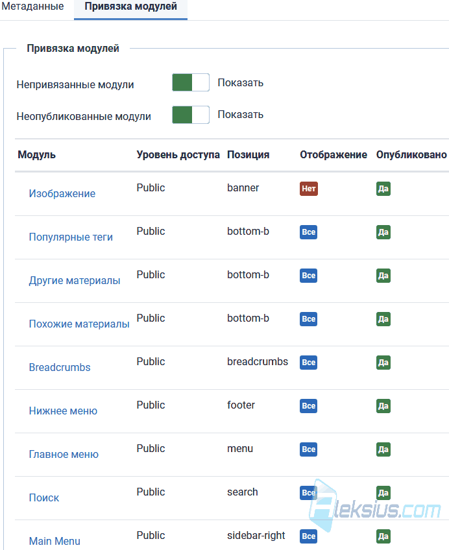This screenshot has width=449, height=550.
Task: Click bottom-b in Похожие материалы row
Action: (248, 318)
